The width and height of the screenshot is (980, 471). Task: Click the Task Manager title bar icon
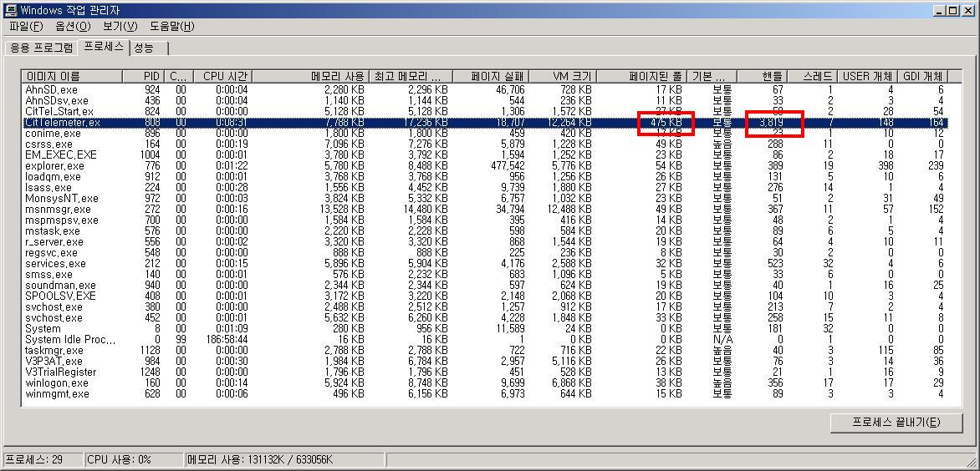pos(11,10)
